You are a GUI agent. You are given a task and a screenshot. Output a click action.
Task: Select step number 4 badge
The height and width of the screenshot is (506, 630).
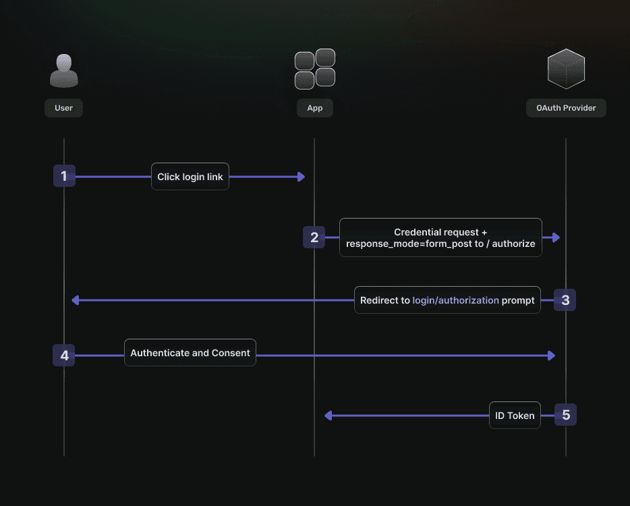point(64,356)
